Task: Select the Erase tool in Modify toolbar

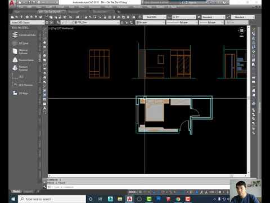Action: click(x=254, y=29)
